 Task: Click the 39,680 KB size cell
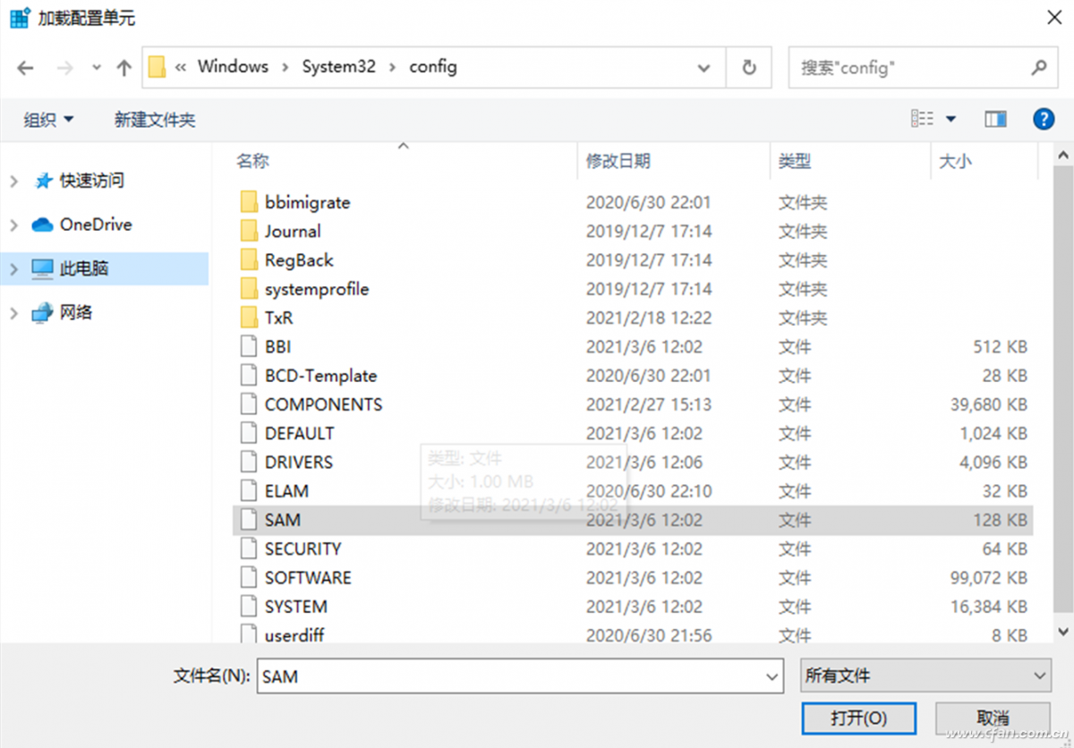point(988,404)
